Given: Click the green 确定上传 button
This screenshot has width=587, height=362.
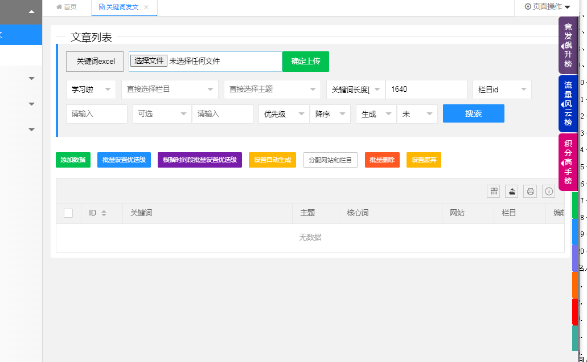Looking at the screenshot, I should click(x=306, y=62).
